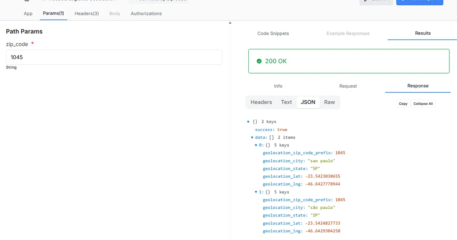Click geolocation_state "SP" in item 0
Viewport: 457px width, 240px height.
[315, 168]
